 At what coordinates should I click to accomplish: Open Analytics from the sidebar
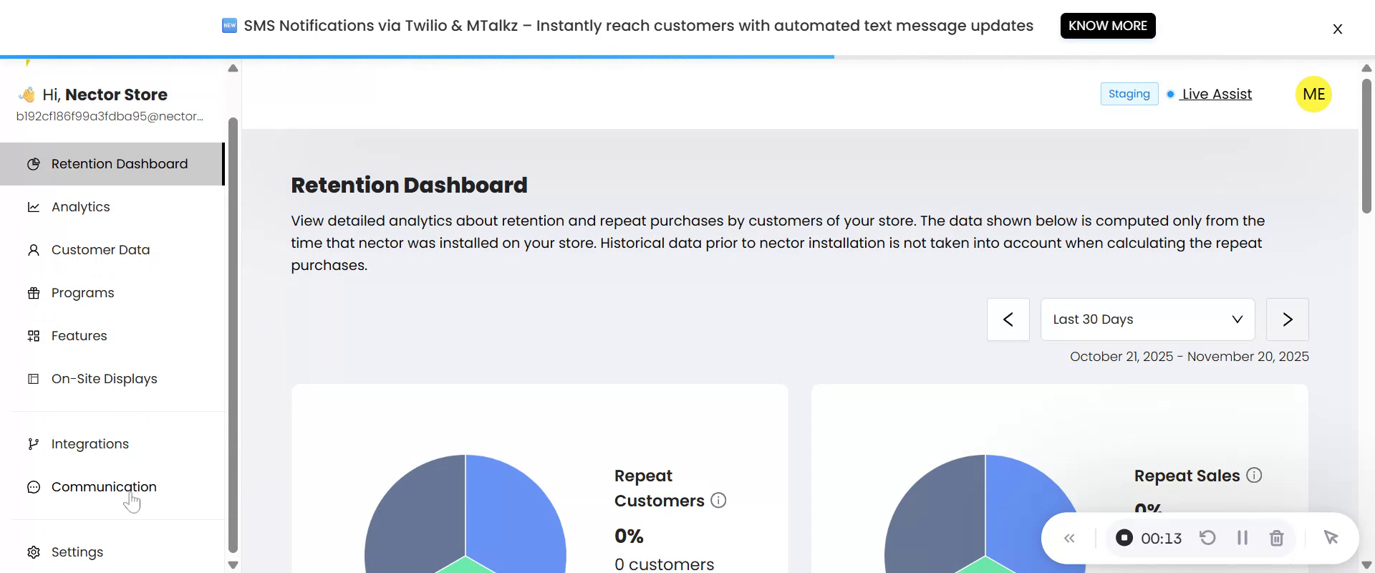pyautogui.click(x=80, y=207)
